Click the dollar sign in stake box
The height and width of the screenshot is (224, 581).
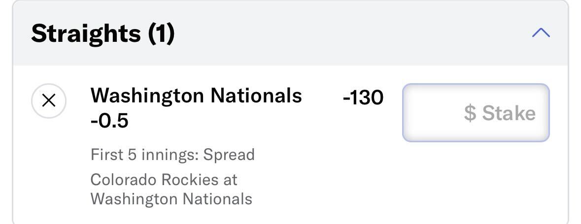470,113
